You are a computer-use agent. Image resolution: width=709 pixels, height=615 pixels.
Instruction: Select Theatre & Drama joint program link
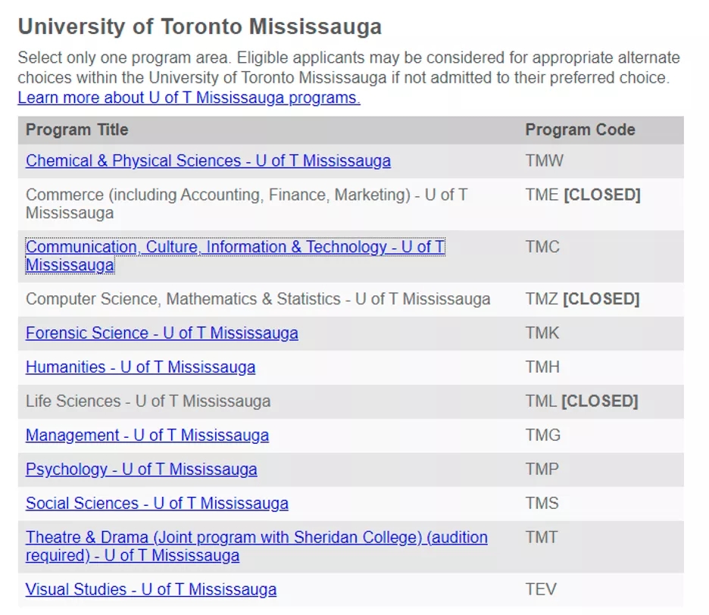click(x=256, y=546)
